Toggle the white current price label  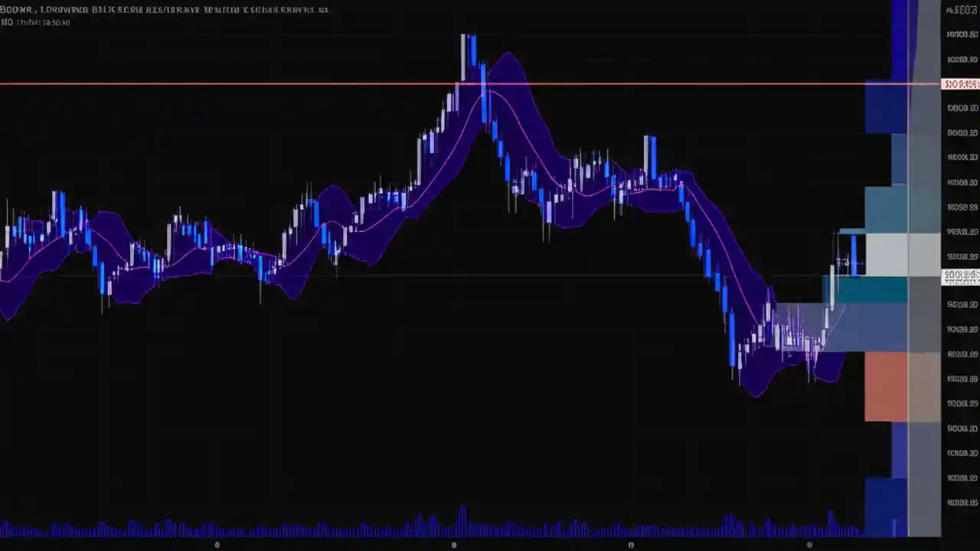coord(959,276)
